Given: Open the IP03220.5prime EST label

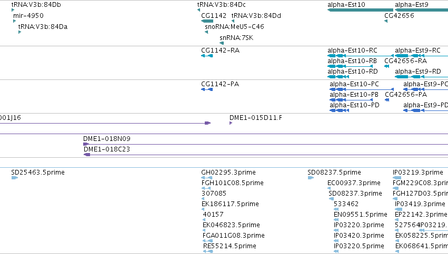Looking at the screenshot, I should 359,246.
